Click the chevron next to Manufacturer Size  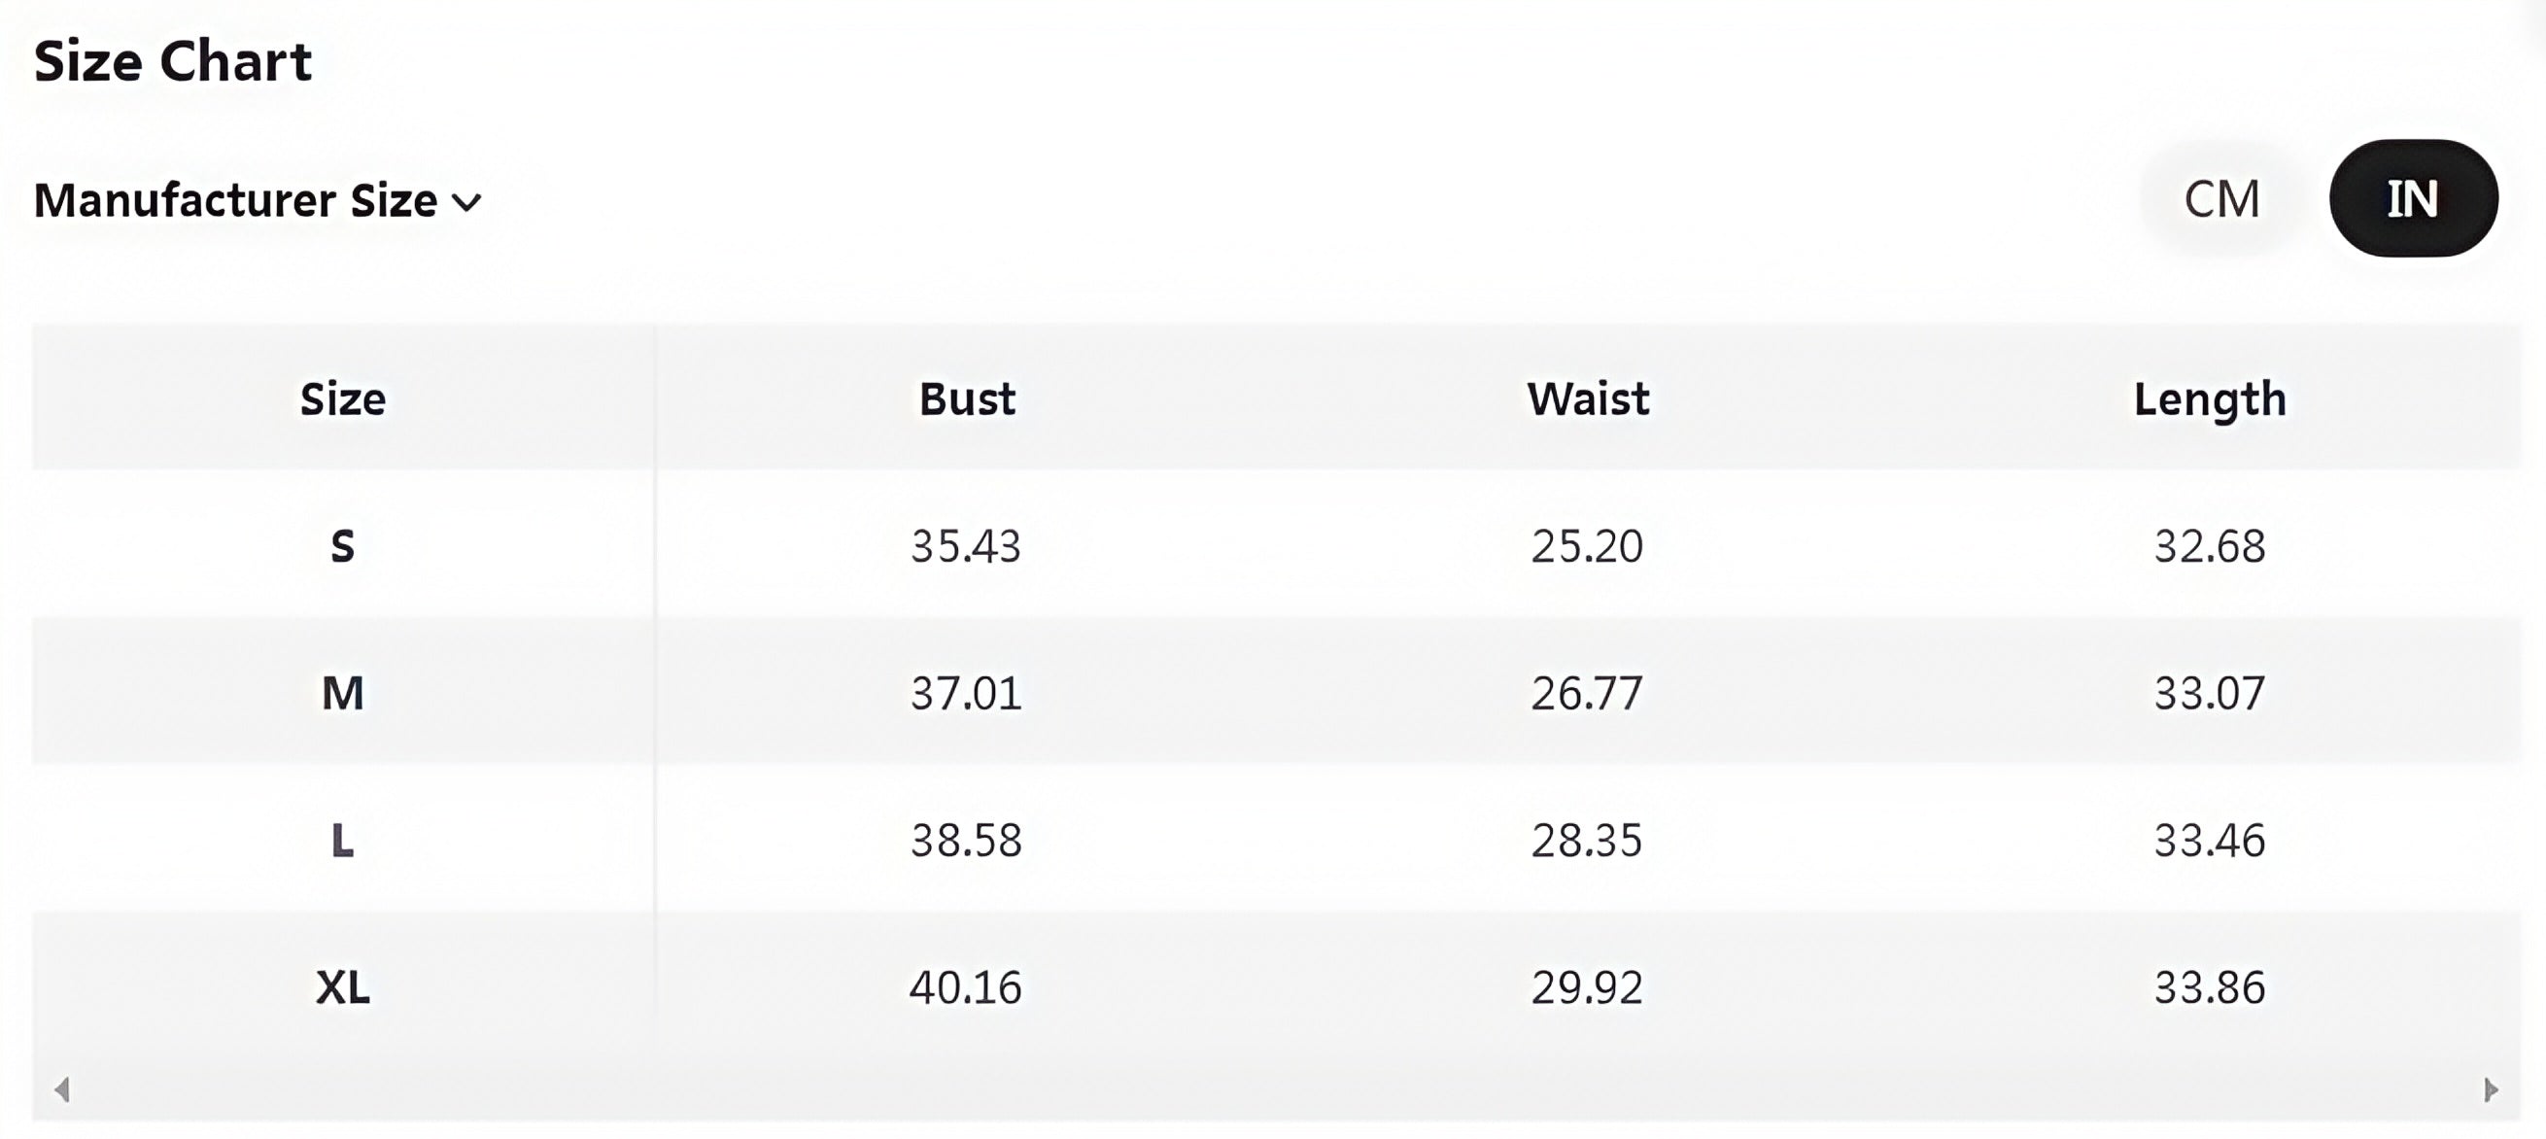pyautogui.click(x=466, y=203)
